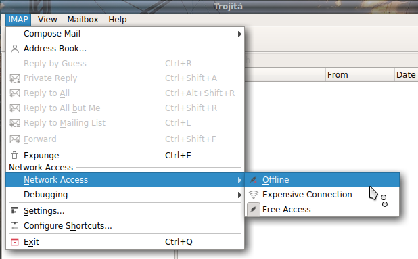Select Offline network mode

pos(322,180)
